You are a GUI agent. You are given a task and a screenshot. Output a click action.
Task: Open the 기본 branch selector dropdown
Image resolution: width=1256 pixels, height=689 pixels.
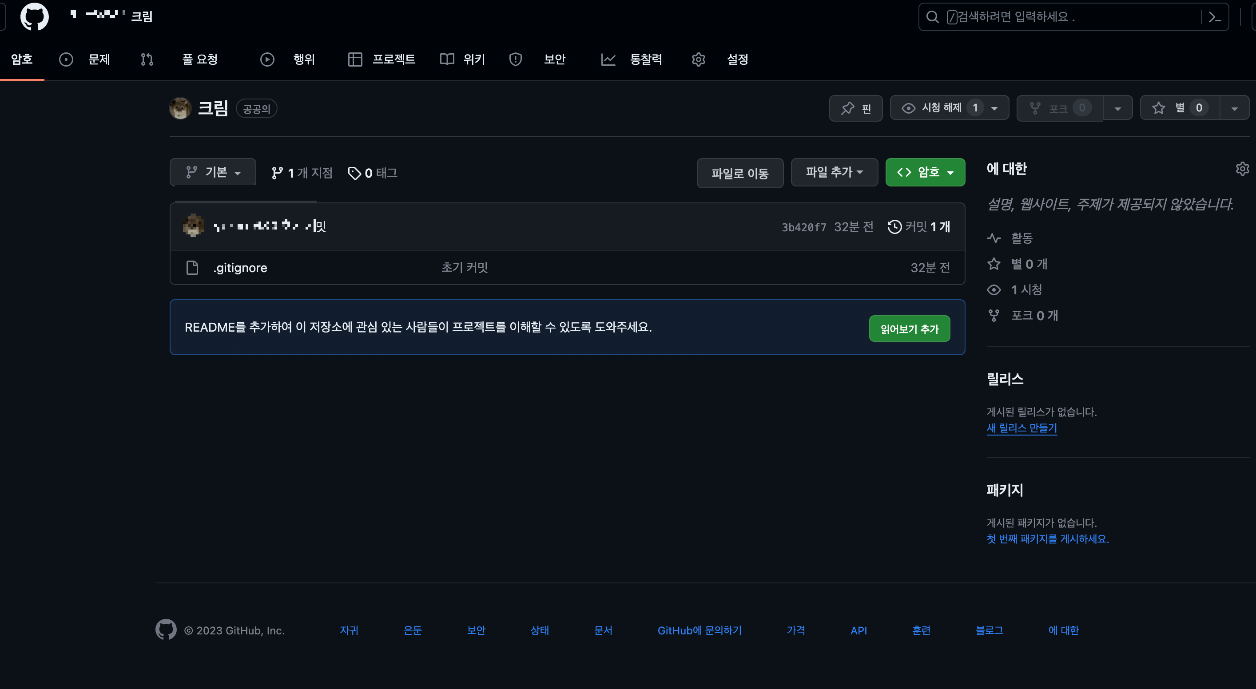(213, 172)
